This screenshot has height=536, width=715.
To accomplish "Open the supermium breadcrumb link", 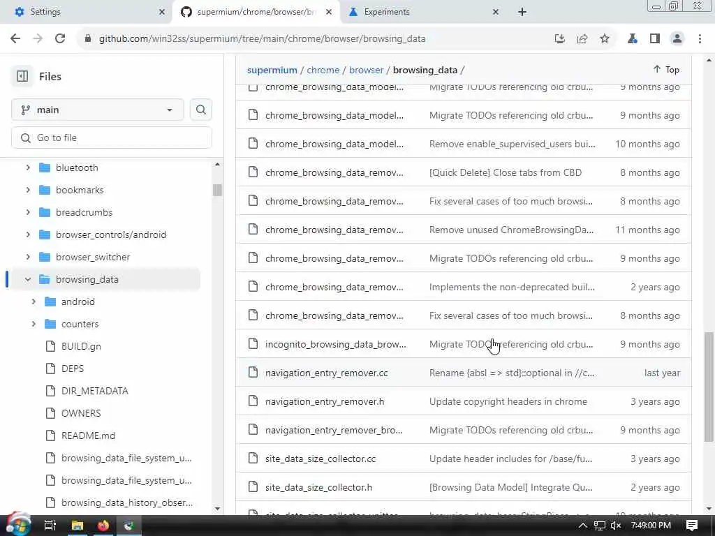I will [272, 70].
